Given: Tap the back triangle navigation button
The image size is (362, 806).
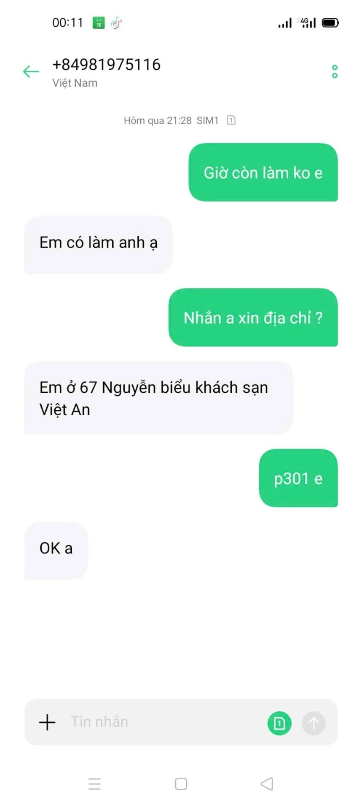Looking at the screenshot, I should click(267, 784).
